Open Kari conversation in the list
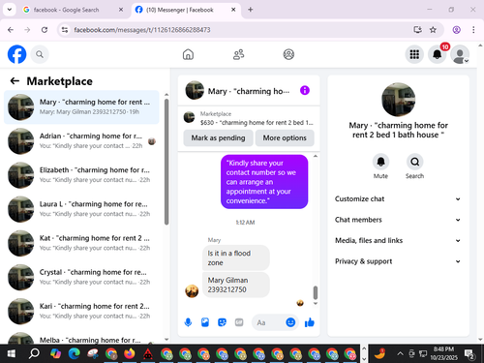Screen dimensions: 484x363 click(81, 311)
